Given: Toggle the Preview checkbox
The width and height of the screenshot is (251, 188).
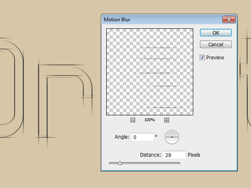Looking at the screenshot, I should [202, 58].
